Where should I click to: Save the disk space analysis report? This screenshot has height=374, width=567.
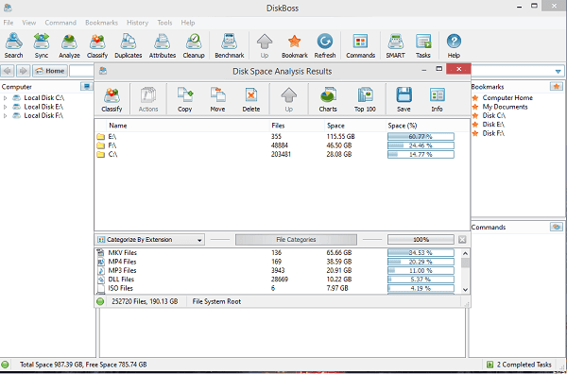tap(404, 99)
